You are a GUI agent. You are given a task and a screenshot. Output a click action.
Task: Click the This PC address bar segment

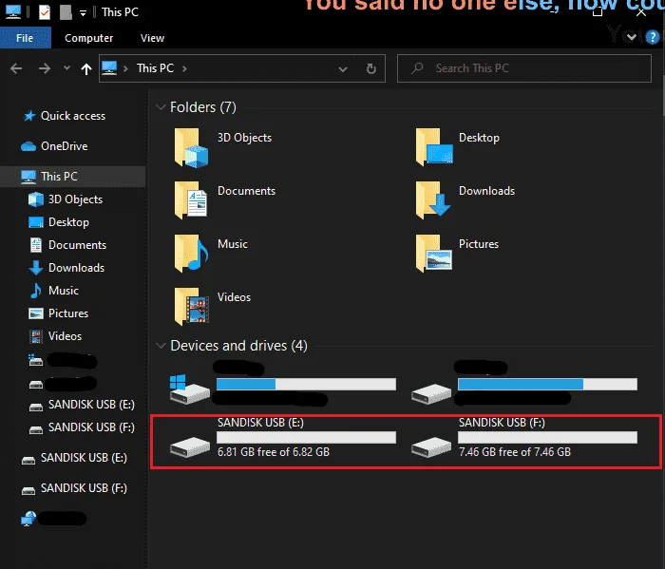[x=155, y=68]
